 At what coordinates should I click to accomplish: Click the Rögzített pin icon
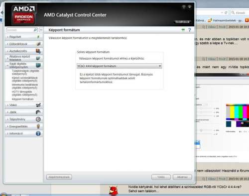(x=38, y=37)
